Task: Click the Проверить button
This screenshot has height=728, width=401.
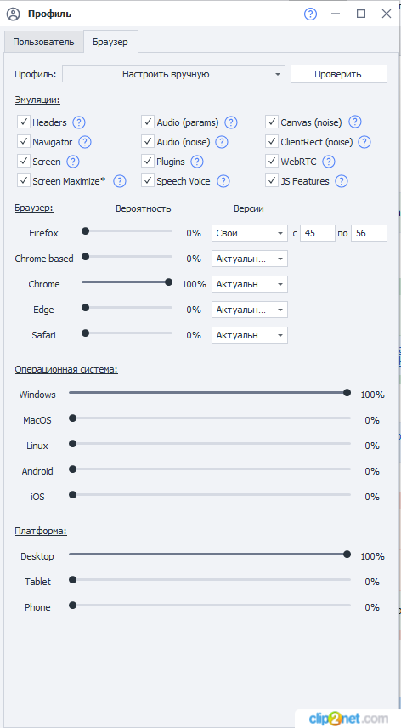Action: (338, 74)
